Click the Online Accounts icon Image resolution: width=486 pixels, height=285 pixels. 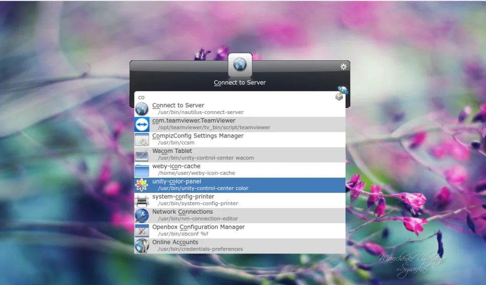coord(142,246)
